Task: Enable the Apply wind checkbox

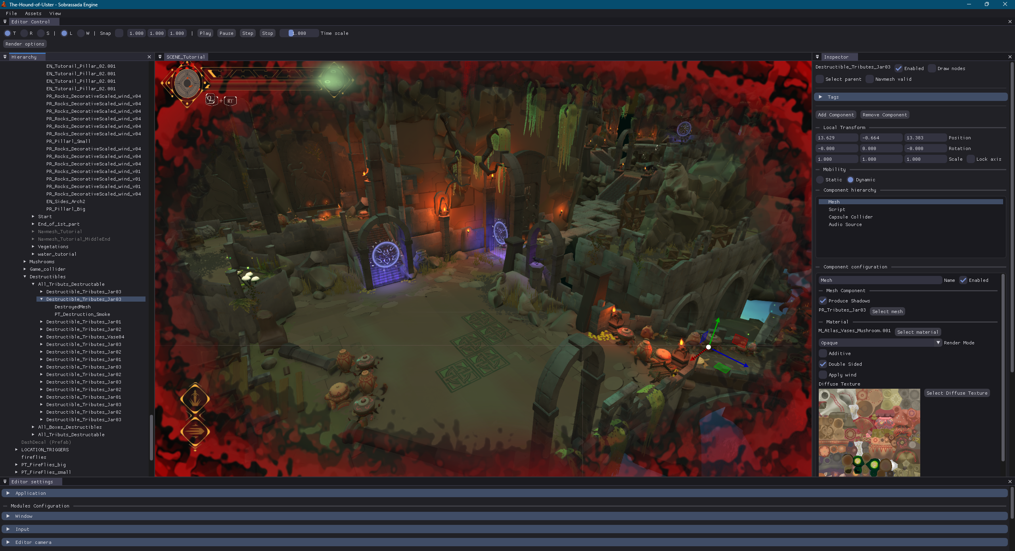Action: point(823,375)
